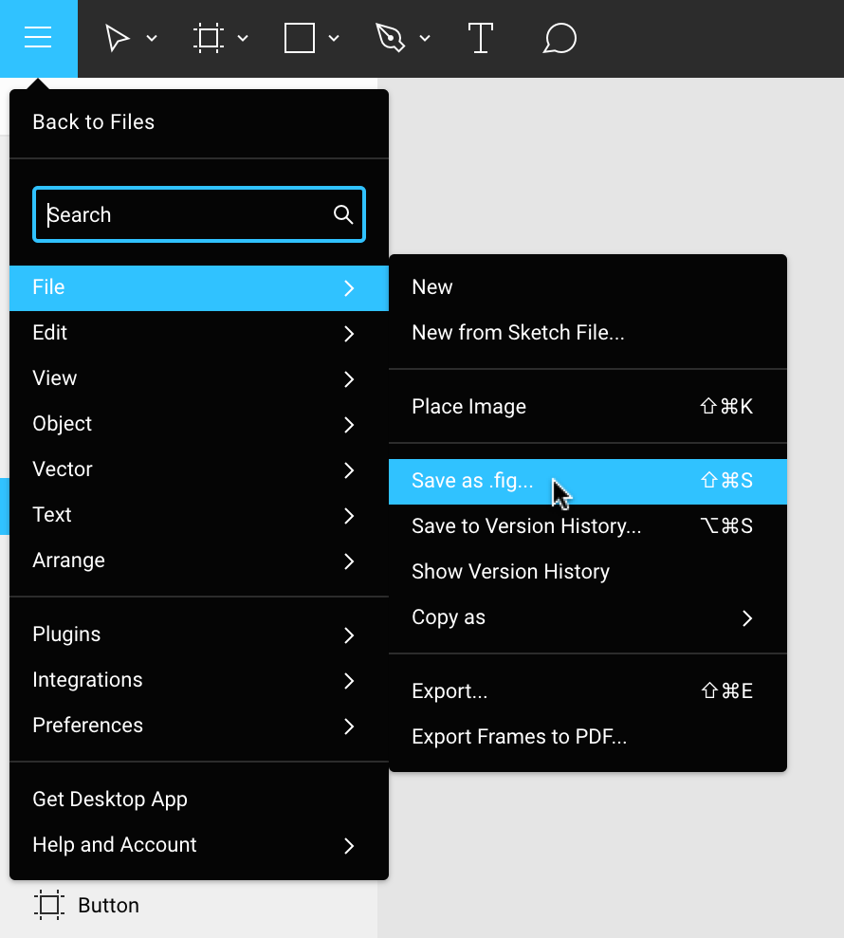
Task: Open the Integrations submenu
Action: [199, 680]
